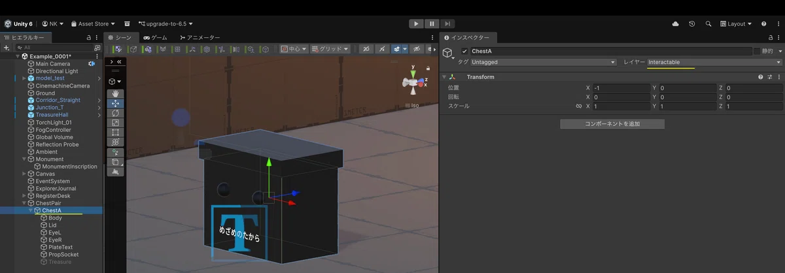This screenshot has width=785, height=273.
Task: Click the scale constrain proportions link icon
Action: (578, 106)
